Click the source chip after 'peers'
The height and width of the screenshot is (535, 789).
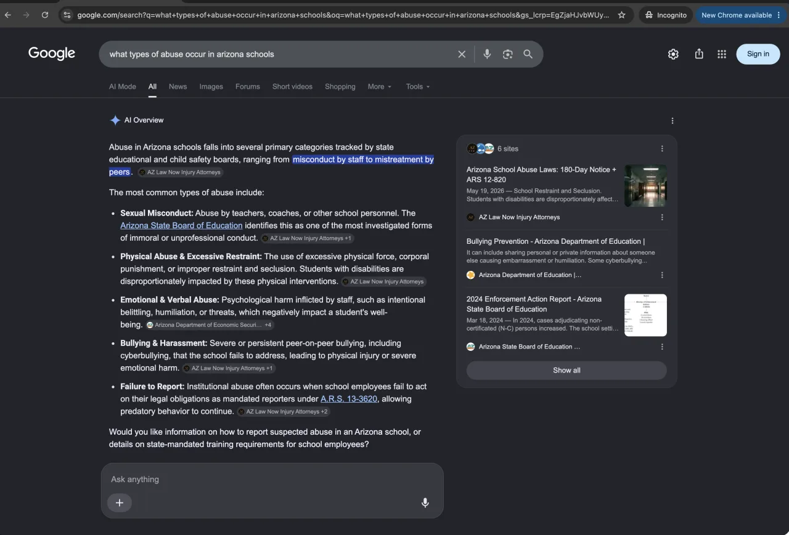[x=180, y=172]
